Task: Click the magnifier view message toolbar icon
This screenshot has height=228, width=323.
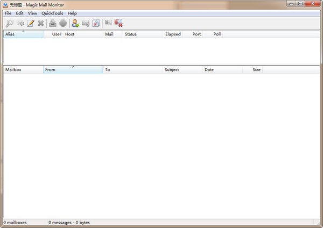Action: [10, 23]
